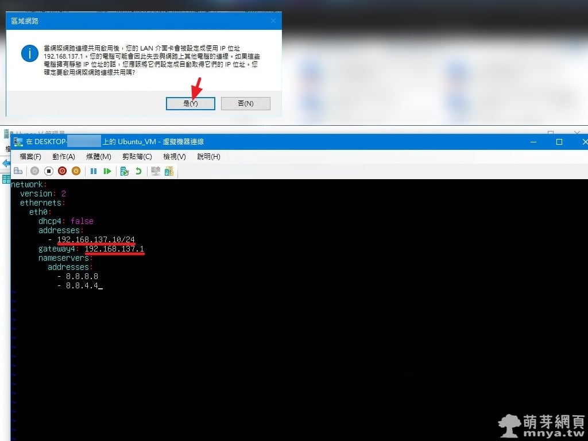The image size is (588, 441).
Task: Click the grey Start VM power icon
Action: point(34,171)
